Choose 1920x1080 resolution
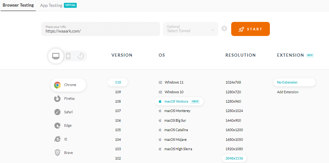 coord(234,149)
